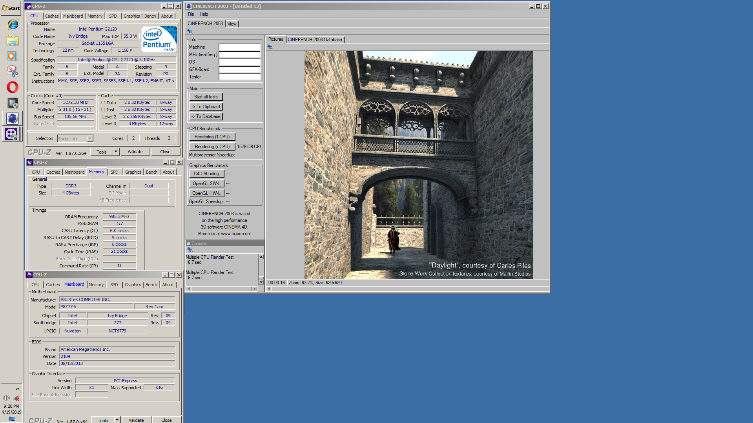Start the OpenGL SW-L benchmark
Image resolution: width=753 pixels, height=423 pixels.
pyautogui.click(x=206, y=183)
